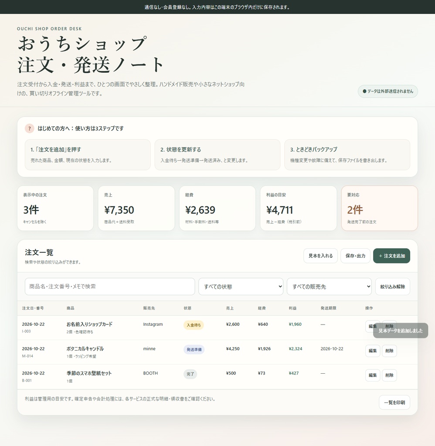This screenshot has height=446, width=435.
Task: Click the 販売先 column header
Action: 149,308
